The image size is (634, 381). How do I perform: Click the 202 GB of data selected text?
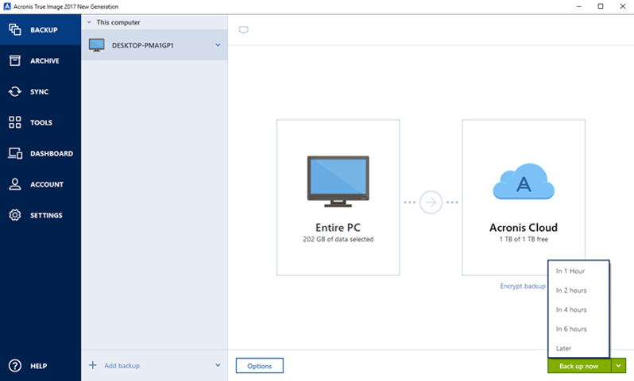point(338,239)
